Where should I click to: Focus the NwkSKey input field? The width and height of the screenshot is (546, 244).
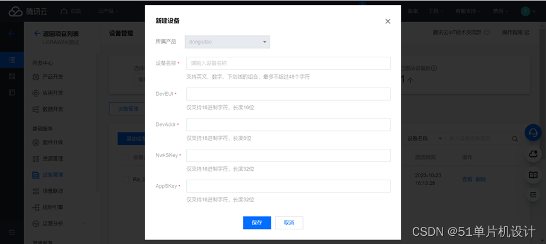(x=288, y=155)
